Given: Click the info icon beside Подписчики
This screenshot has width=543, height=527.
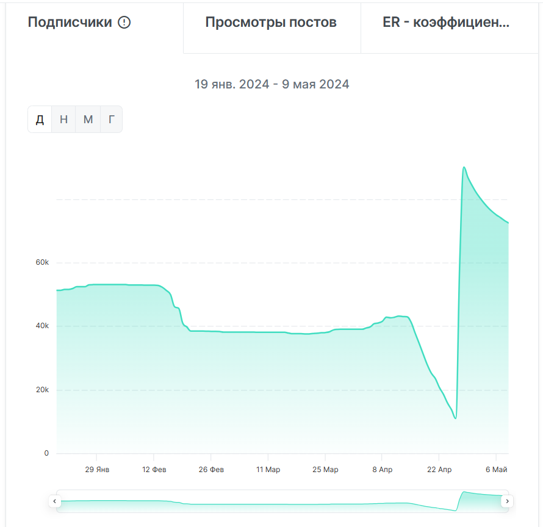Looking at the screenshot, I should click(x=124, y=23).
